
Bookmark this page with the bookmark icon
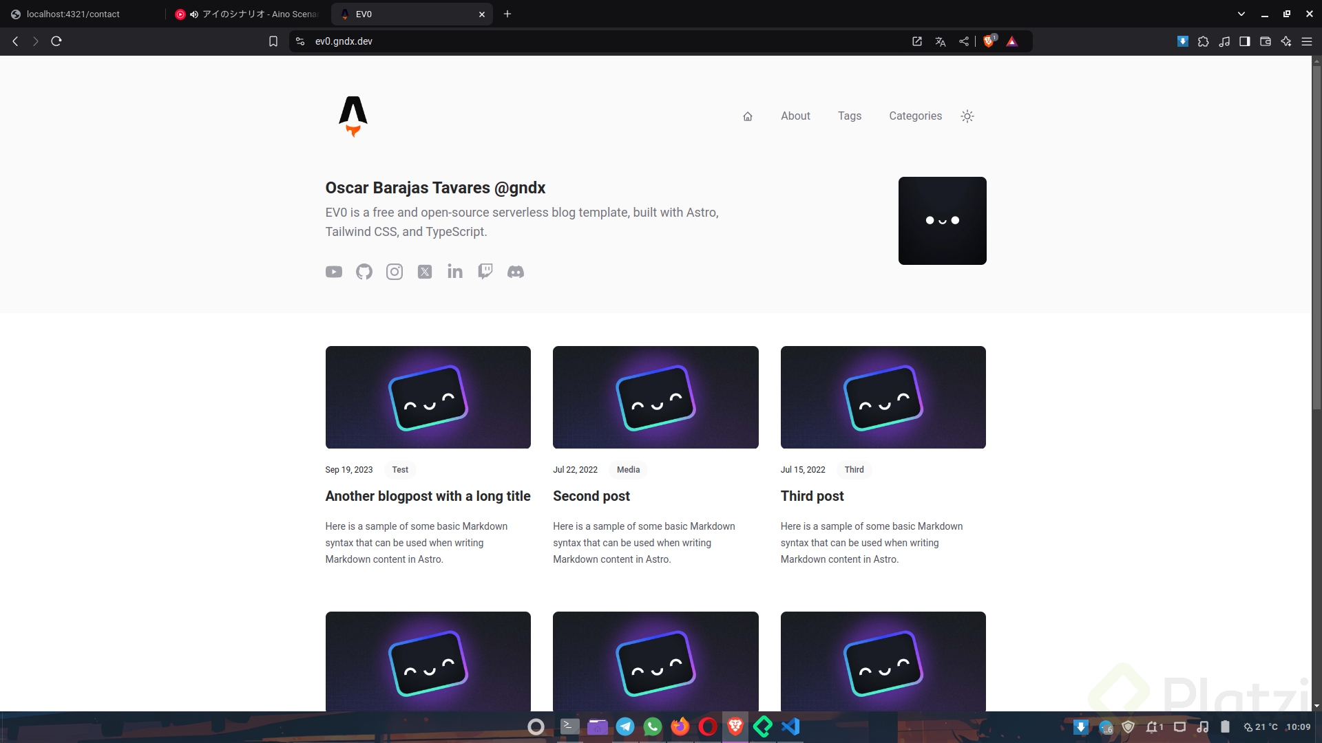273,41
